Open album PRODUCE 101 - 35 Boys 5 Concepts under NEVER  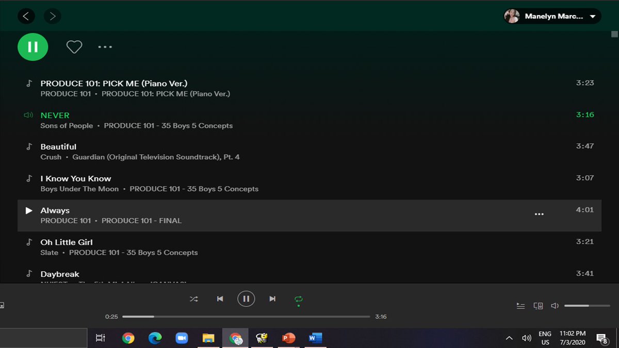pos(168,126)
